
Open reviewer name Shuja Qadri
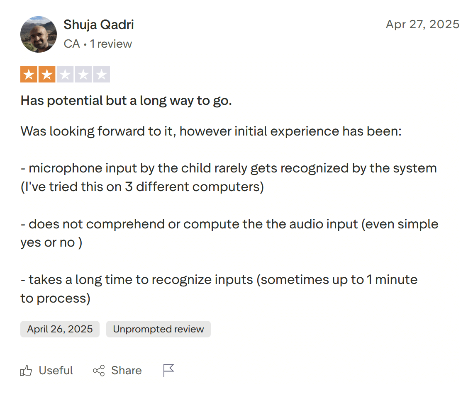98,25
